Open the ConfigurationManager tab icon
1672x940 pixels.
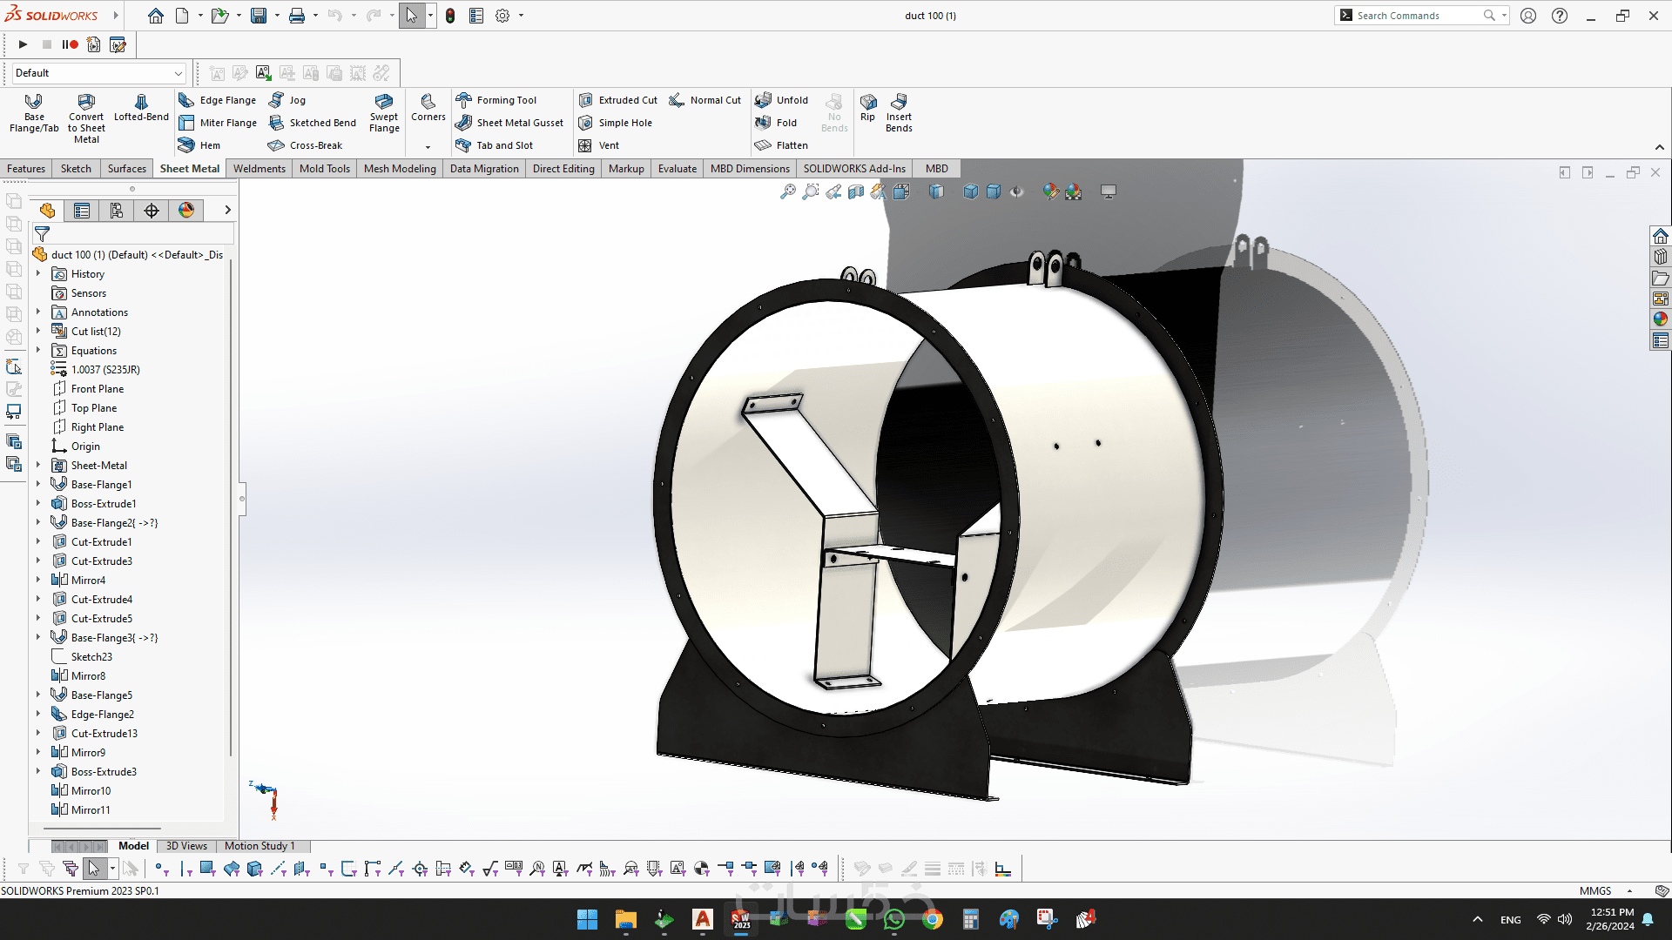click(x=117, y=211)
